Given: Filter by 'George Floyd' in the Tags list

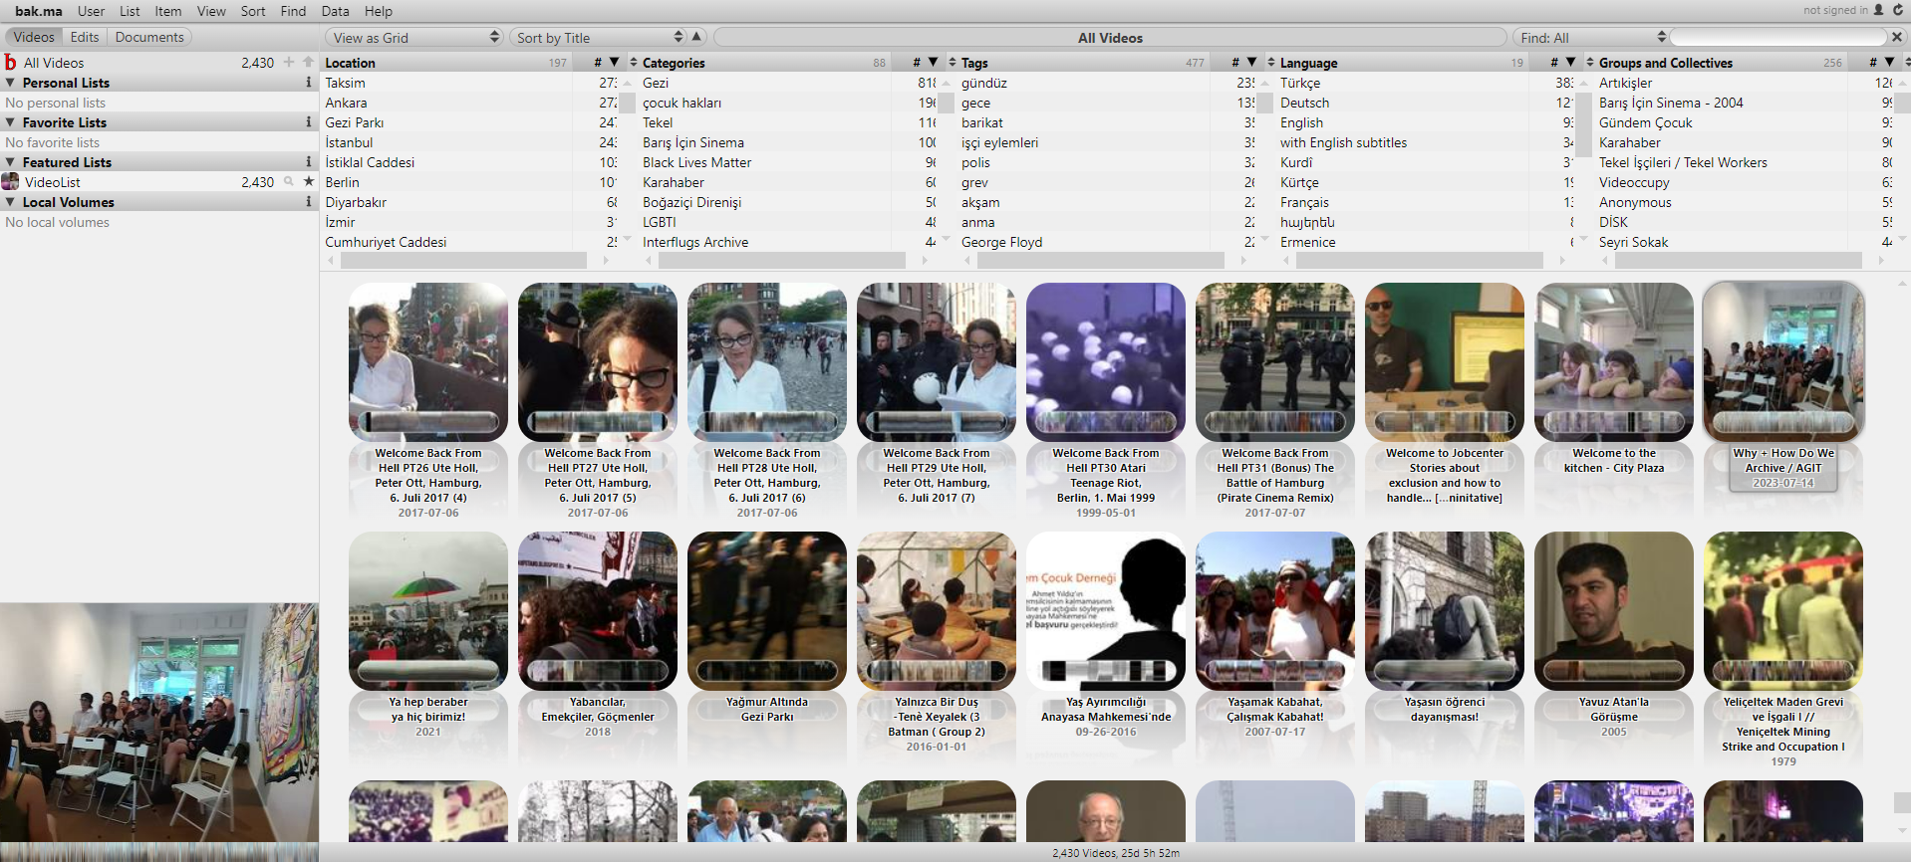Looking at the screenshot, I should click(x=1108, y=242).
